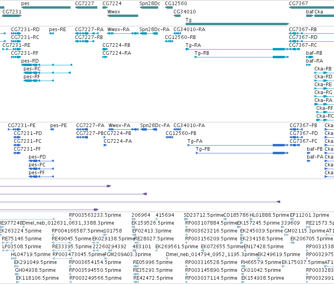Viewport: 334px width, 284px height.
Task: Select RH66579.5prime EST label
Action: click(261, 262)
